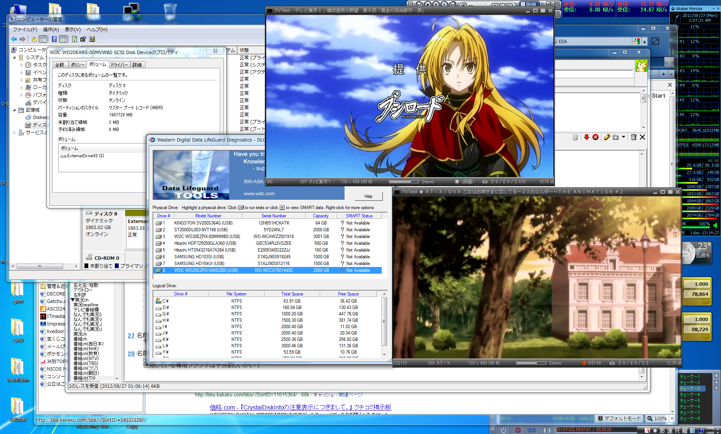The image size is (721, 434).
Task: Click the fullscreen expand icon
Action: coord(655,41)
